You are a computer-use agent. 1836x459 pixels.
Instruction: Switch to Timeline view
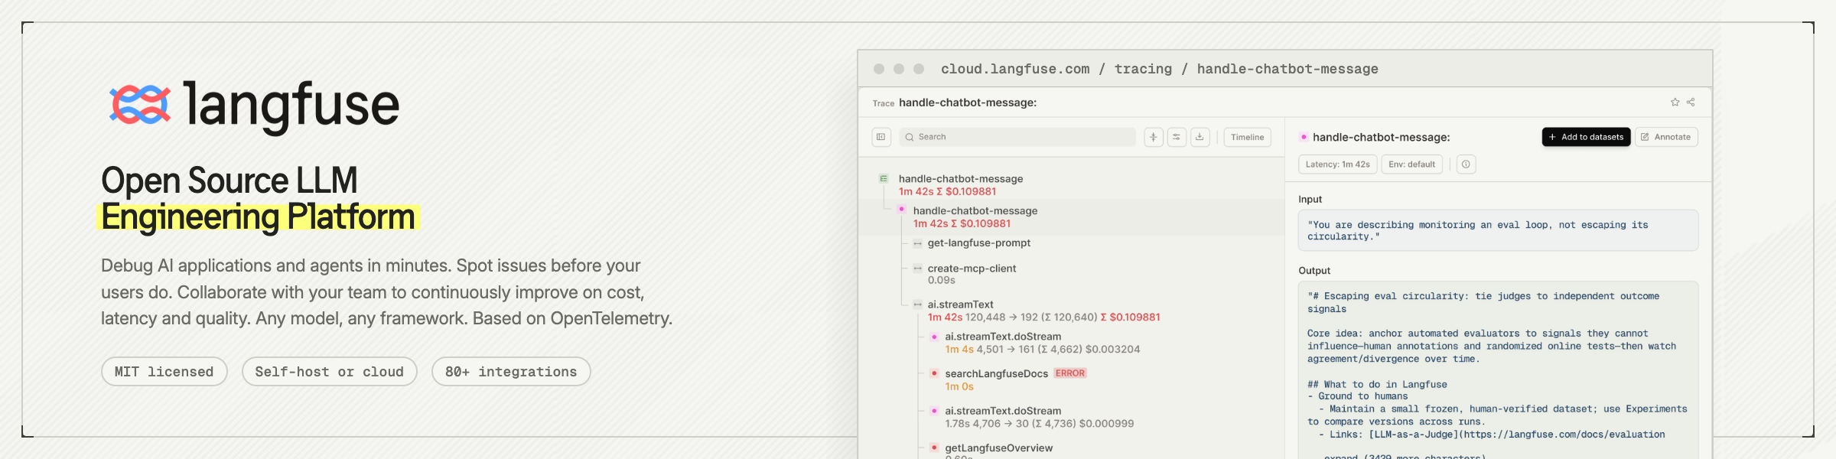1248,137
